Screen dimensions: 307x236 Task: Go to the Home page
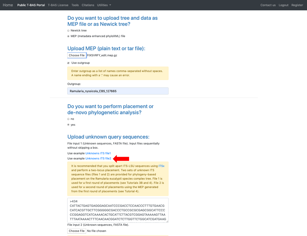[8, 5]
